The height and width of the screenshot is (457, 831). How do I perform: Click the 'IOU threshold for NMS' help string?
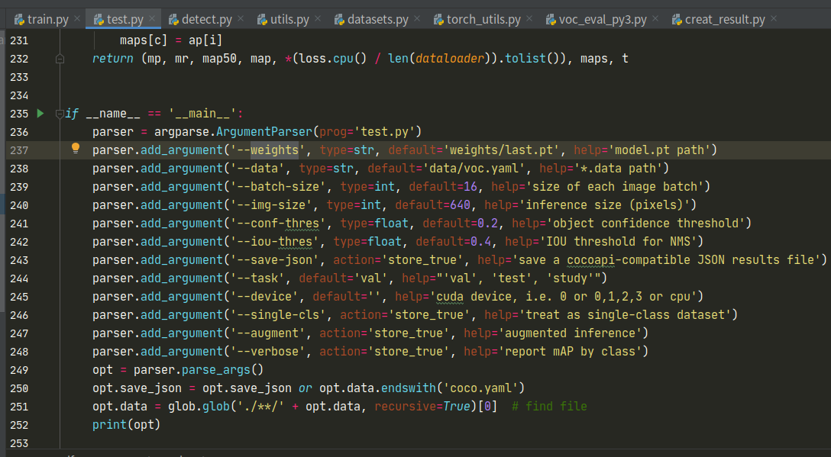(x=618, y=242)
